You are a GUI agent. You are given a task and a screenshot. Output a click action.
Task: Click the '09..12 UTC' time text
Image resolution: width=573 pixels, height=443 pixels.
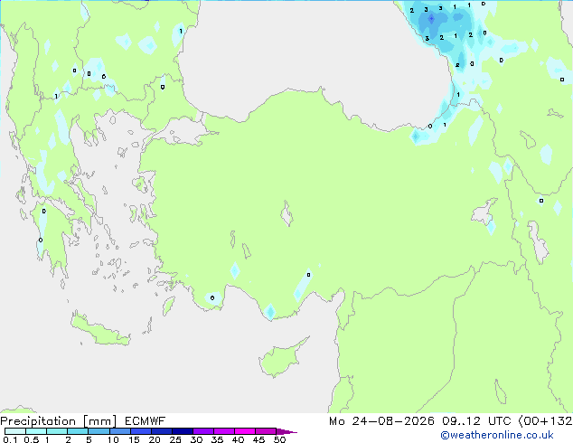(x=476, y=421)
